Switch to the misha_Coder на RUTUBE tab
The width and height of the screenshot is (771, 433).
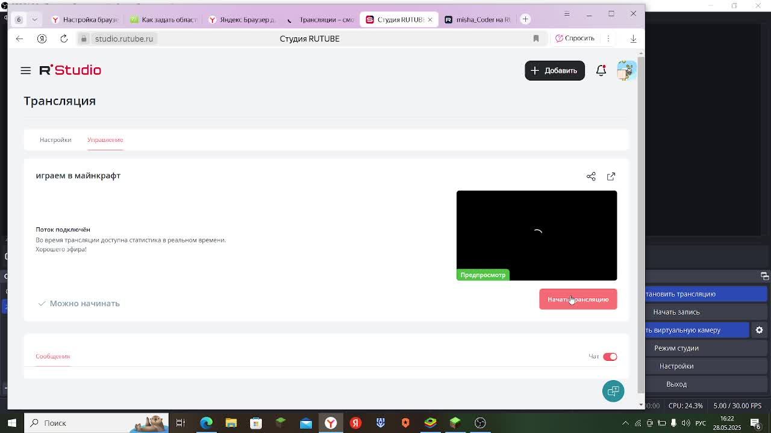(x=477, y=19)
